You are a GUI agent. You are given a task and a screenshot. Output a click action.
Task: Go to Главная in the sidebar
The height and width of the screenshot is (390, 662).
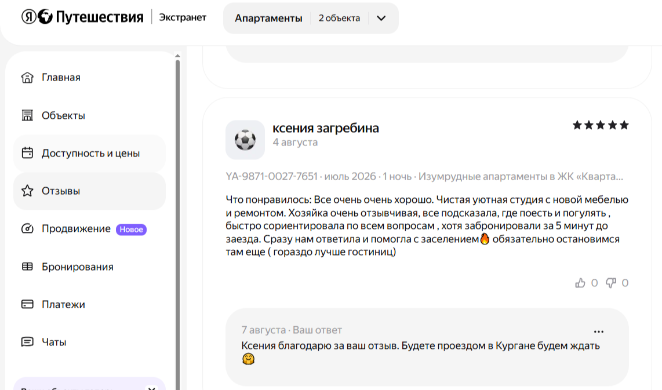point(89,78)
